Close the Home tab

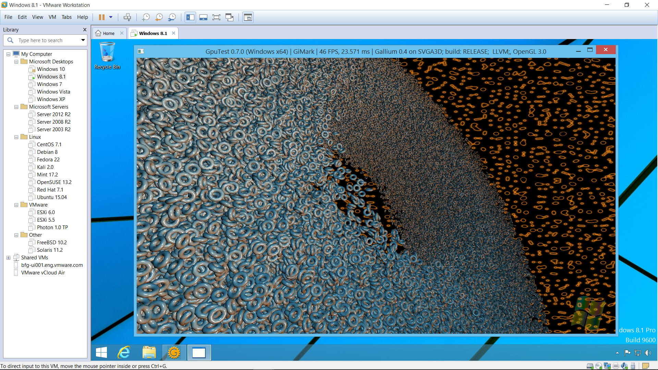click(122, 33)
